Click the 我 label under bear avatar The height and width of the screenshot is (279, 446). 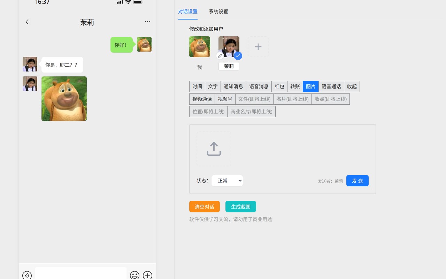[200, 67]
